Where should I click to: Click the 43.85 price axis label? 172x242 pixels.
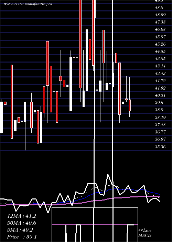click(x=160, y=59)
